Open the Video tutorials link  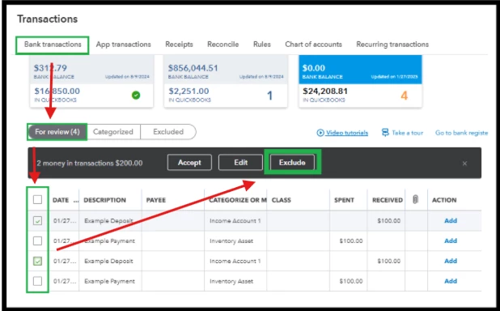point(346,133)
